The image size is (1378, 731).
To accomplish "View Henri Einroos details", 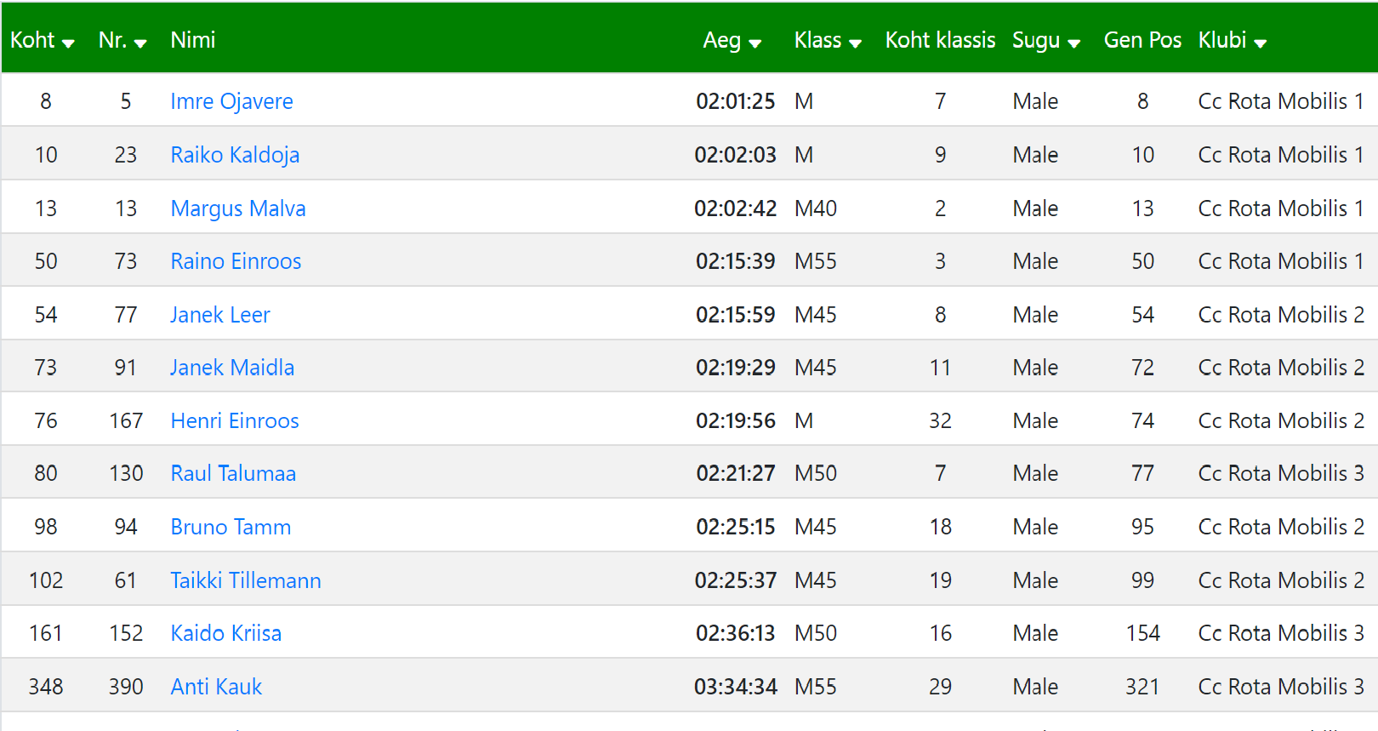I will click(x=235, y=420).
